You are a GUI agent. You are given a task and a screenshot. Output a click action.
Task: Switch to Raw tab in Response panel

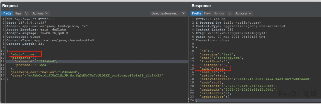click(207, 13)
